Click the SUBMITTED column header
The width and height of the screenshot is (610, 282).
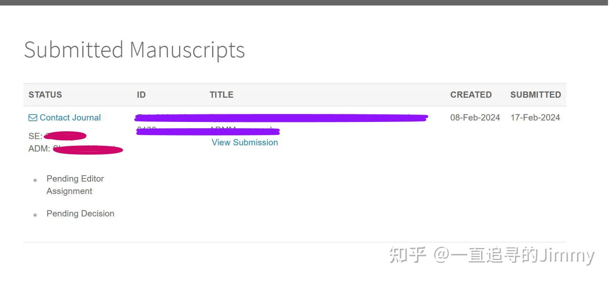(535, 95)
